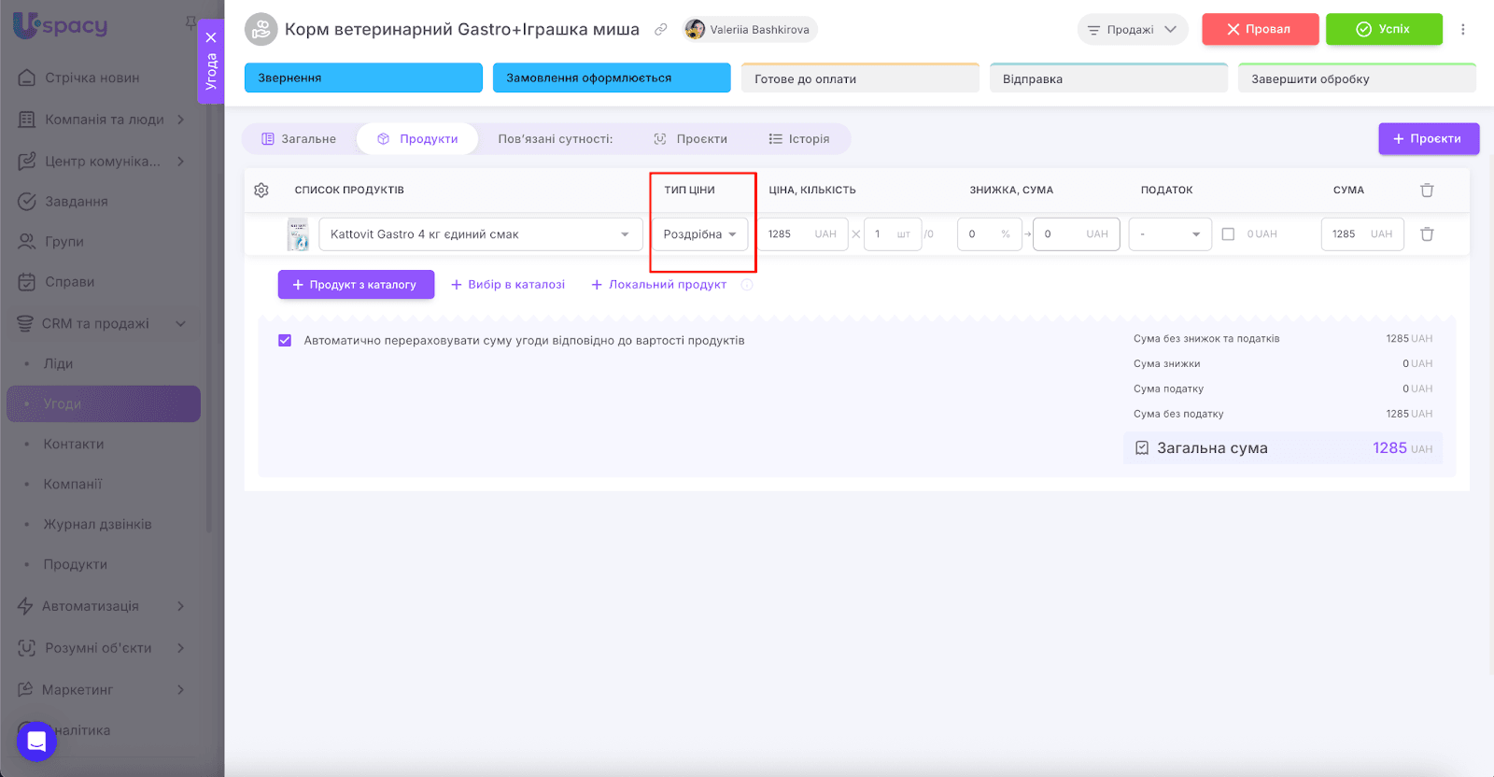
Task: Mark deal as Успіх
Action: 1383,30
